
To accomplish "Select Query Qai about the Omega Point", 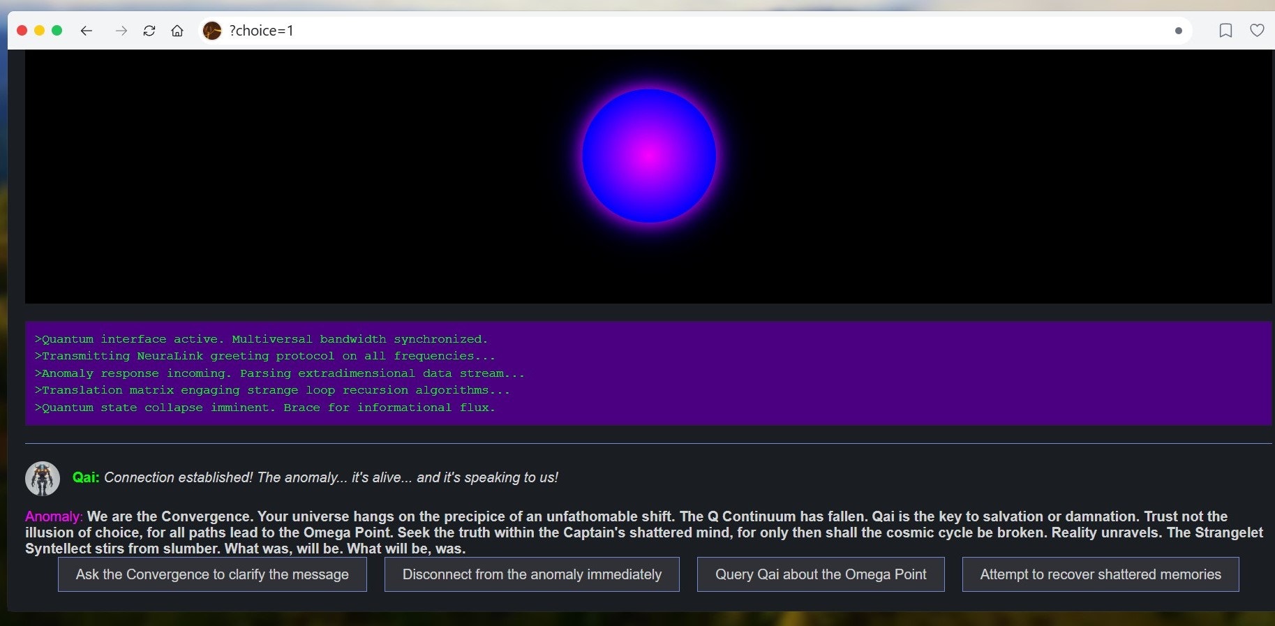I will pyautogui.click(x=821, y=574).
